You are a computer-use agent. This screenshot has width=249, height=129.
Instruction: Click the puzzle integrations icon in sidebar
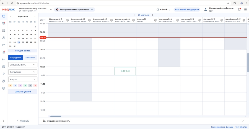point(4,81)
